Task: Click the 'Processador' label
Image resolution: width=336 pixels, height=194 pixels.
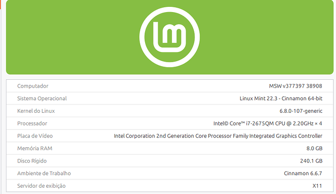Action: (32, 123)
